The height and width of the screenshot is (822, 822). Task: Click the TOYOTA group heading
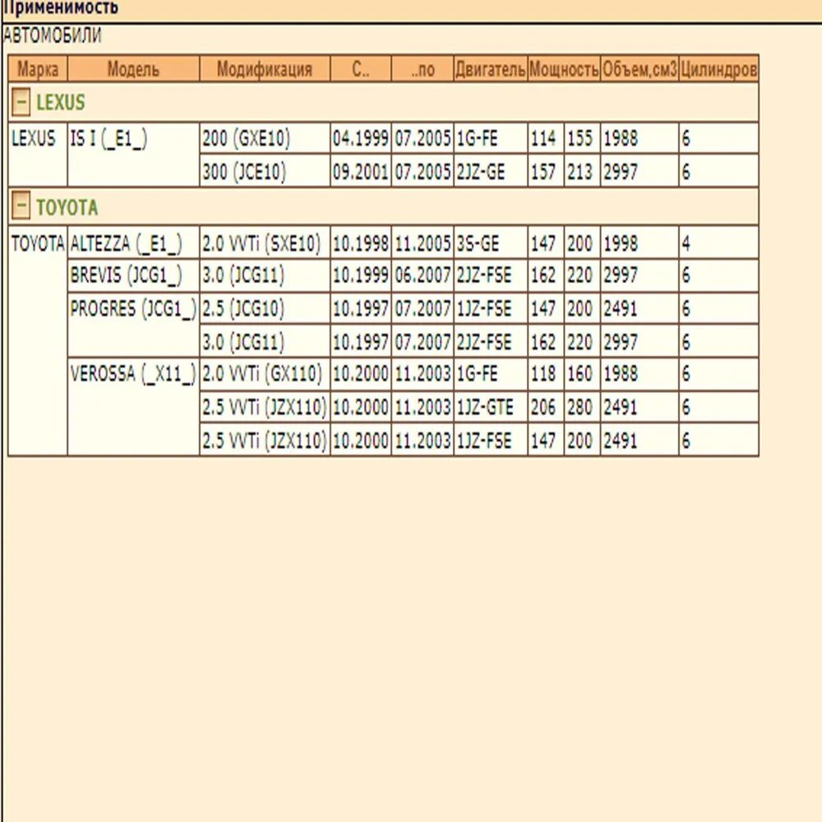tap(67, 207)
